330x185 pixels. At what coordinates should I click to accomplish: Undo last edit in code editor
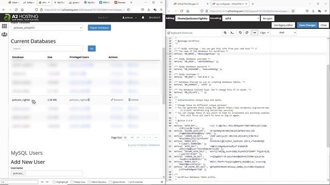point(240,33)
